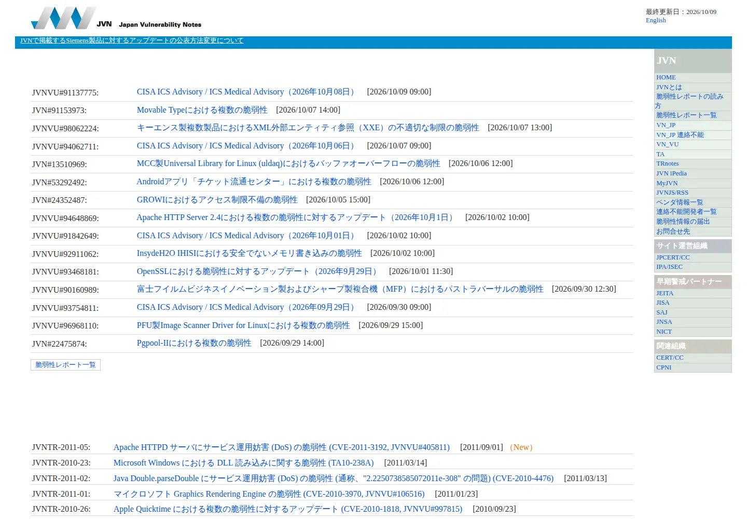
Task: Open Apache HTTPD DoS technical note
Action: pyautogui.click(x=282, y=447)
